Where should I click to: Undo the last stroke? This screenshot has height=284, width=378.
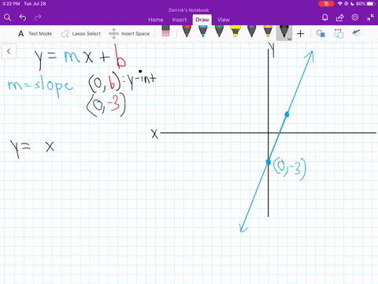pyautogui.click(x=23, y=17)
